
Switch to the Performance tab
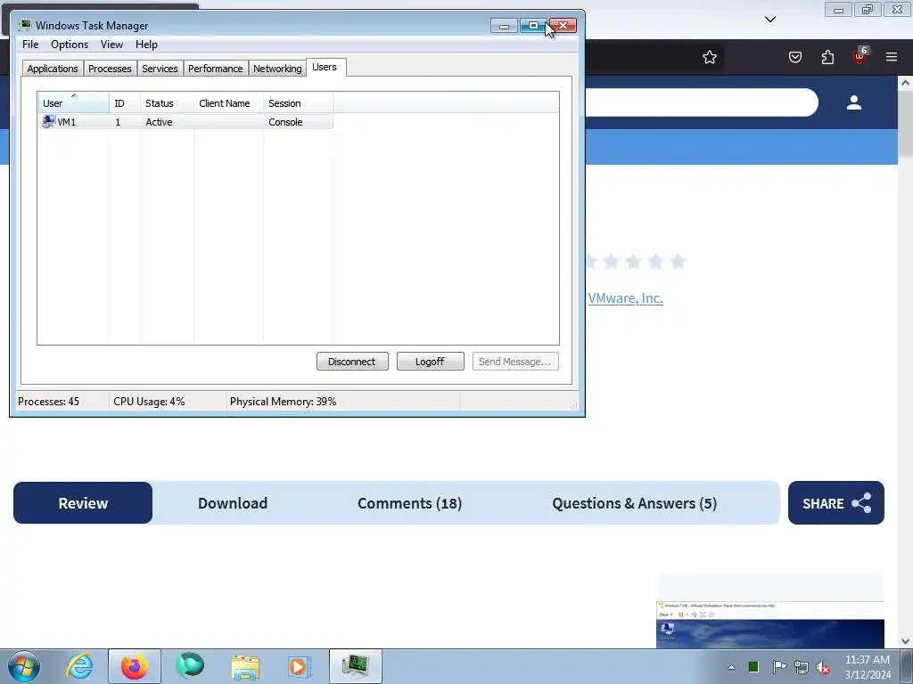(216, 68)
